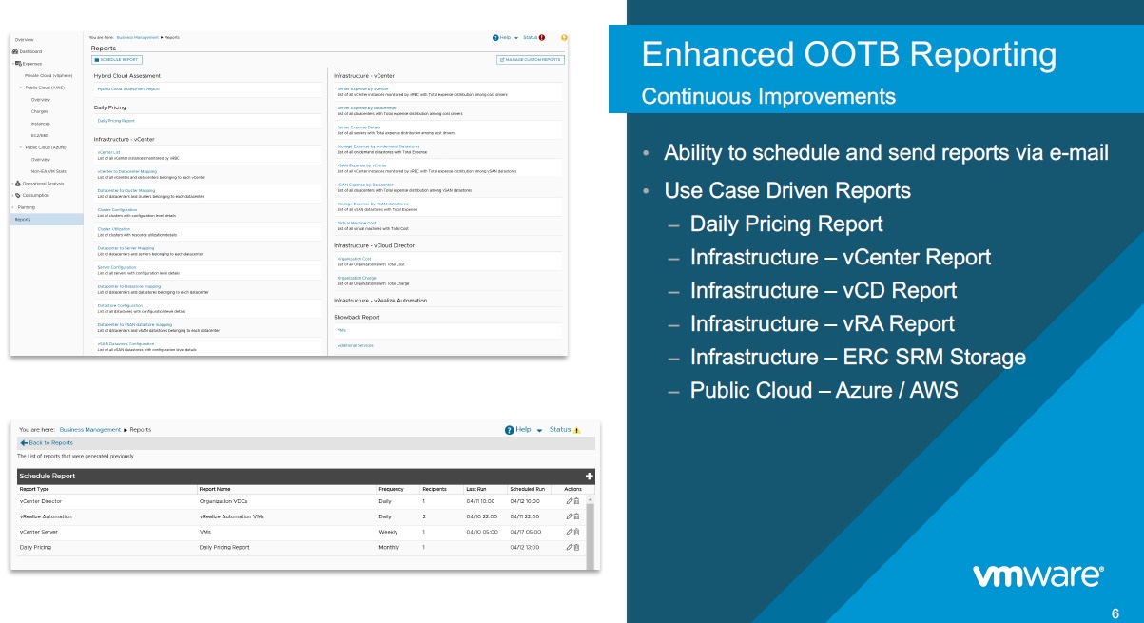Collapse the Public Cloud (AWS) tree node
The height and width of the screenshot is (623, 1144).
click(20, 88)
